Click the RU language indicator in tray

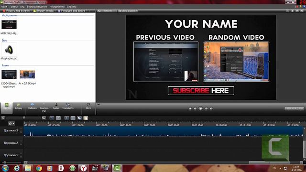(x=274, y=168)
